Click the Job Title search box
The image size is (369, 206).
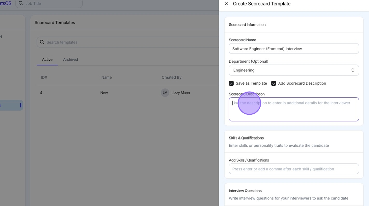[x=51, y=4]
